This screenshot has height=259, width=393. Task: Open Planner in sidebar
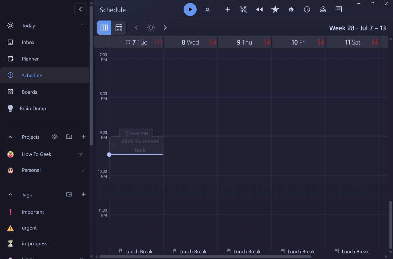point(45,59)
